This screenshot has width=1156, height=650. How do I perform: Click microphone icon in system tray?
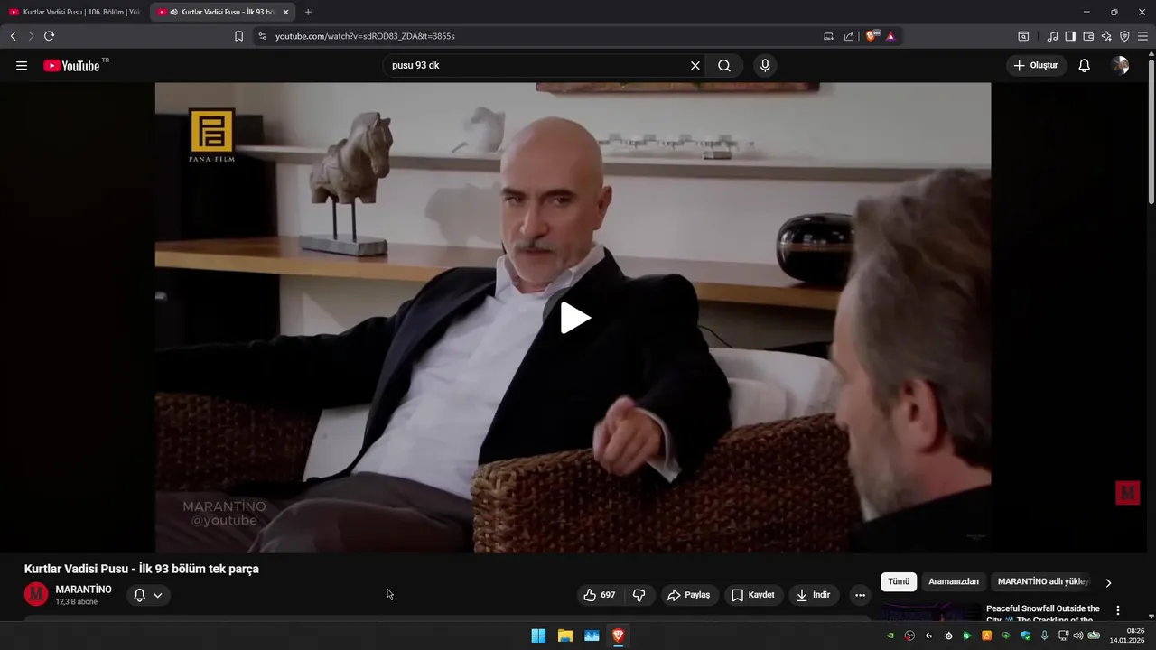point(1045,636)
